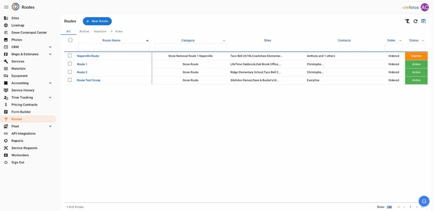Viewport: 434px width, 211px height.
Task: Add a new View tab
Action: (117, 31)
